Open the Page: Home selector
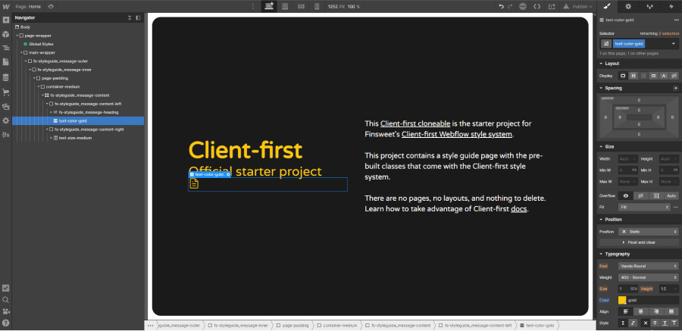 [28, 7]
